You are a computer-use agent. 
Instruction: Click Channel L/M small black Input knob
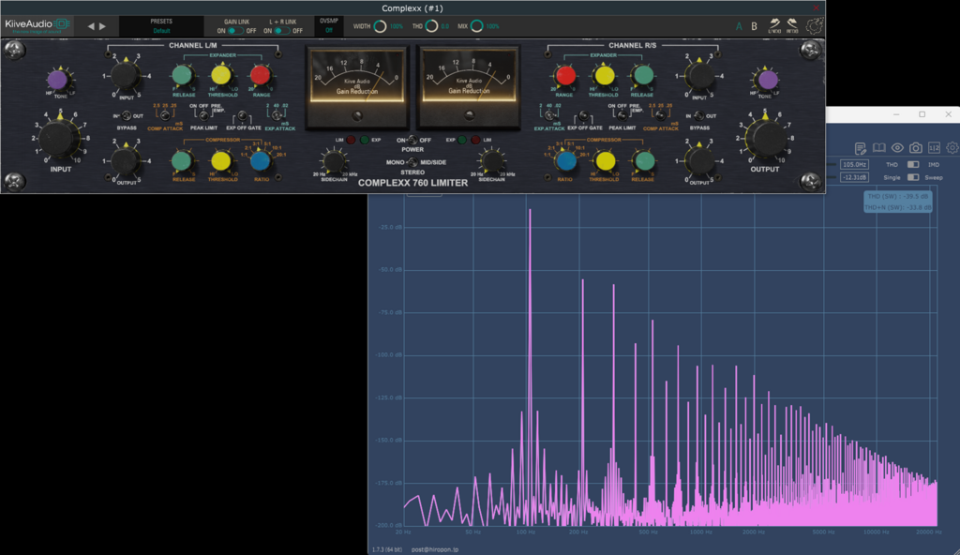(126, 75)
